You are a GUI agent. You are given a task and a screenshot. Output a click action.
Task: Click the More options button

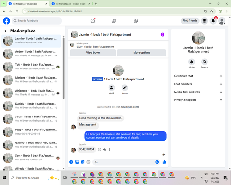tap(141, 53)
